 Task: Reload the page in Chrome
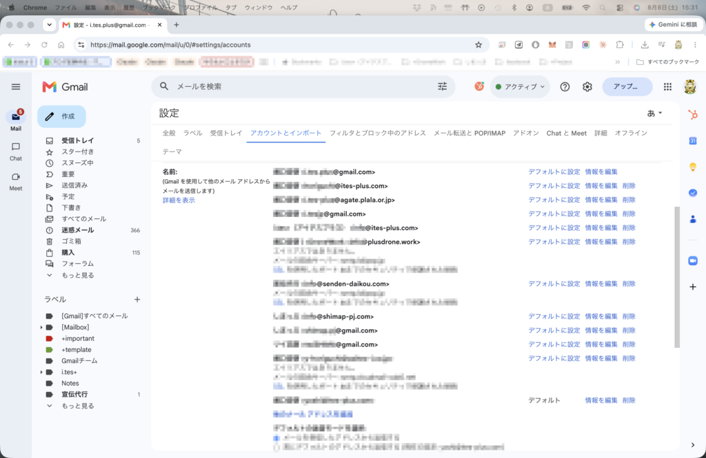pos(44,45)
